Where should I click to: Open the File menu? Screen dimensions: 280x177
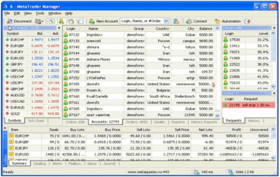coord(7,13)
